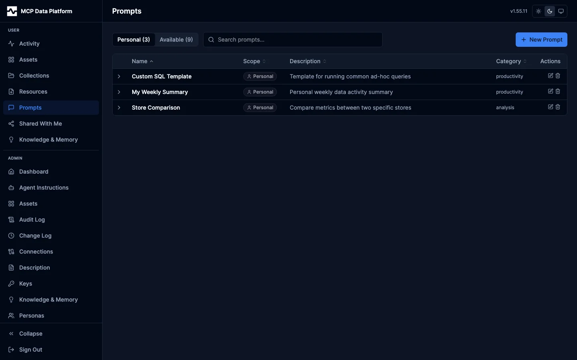Click the edit icon for Custom SQL Template

(551, 76)
